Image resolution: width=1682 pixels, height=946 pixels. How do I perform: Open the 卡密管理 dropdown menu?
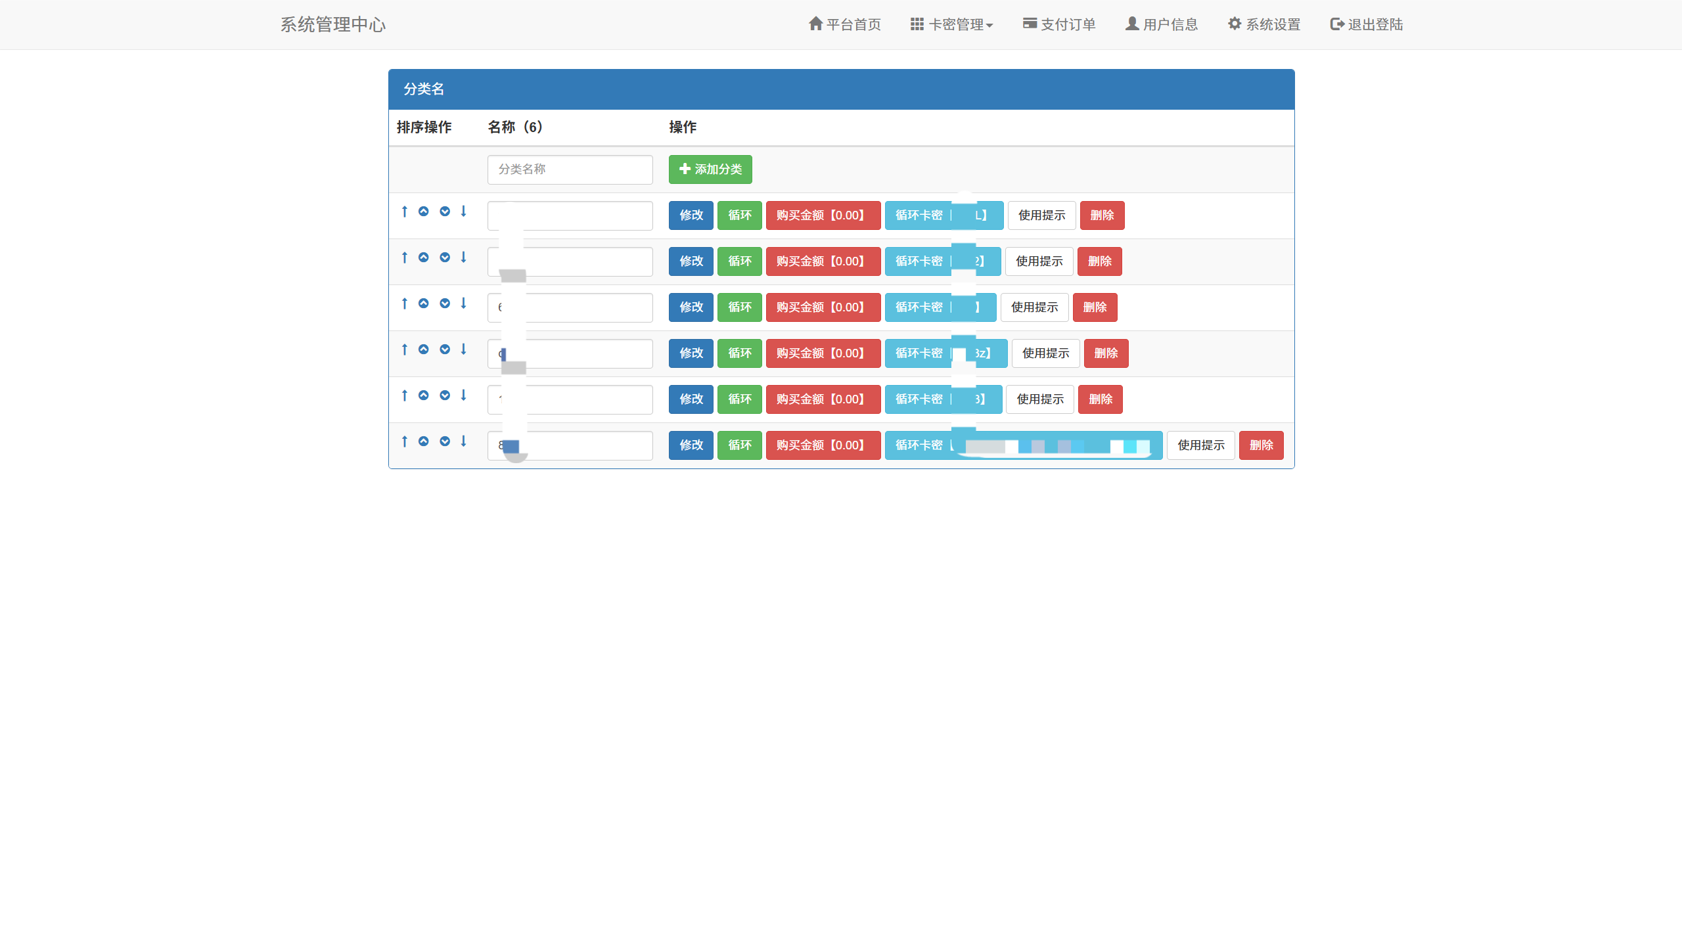[951, 25]
